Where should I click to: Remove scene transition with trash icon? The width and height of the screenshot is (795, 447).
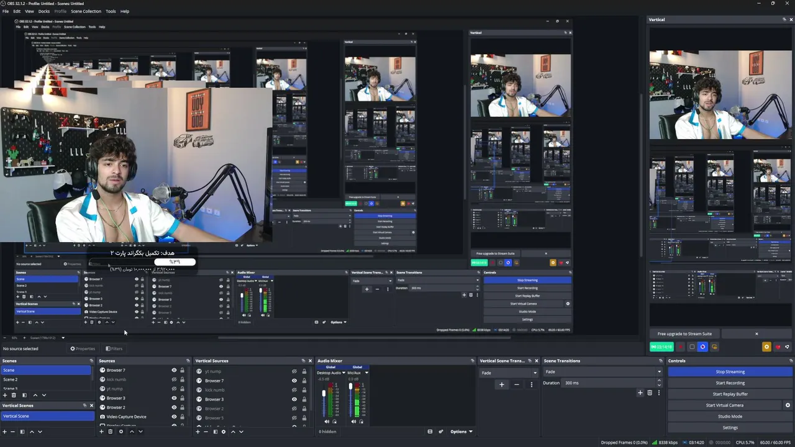tap(650, 392)
